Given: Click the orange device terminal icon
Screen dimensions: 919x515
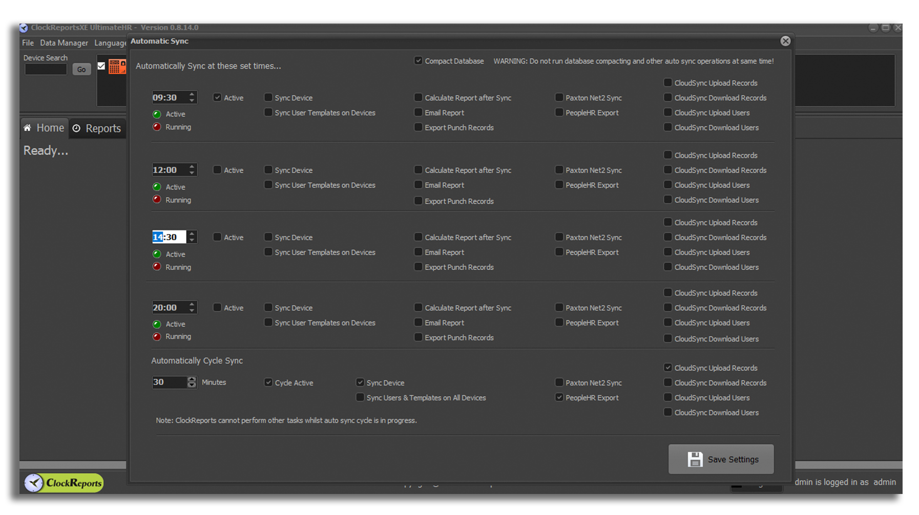Looking at the screenshot, I should [117, 67].
